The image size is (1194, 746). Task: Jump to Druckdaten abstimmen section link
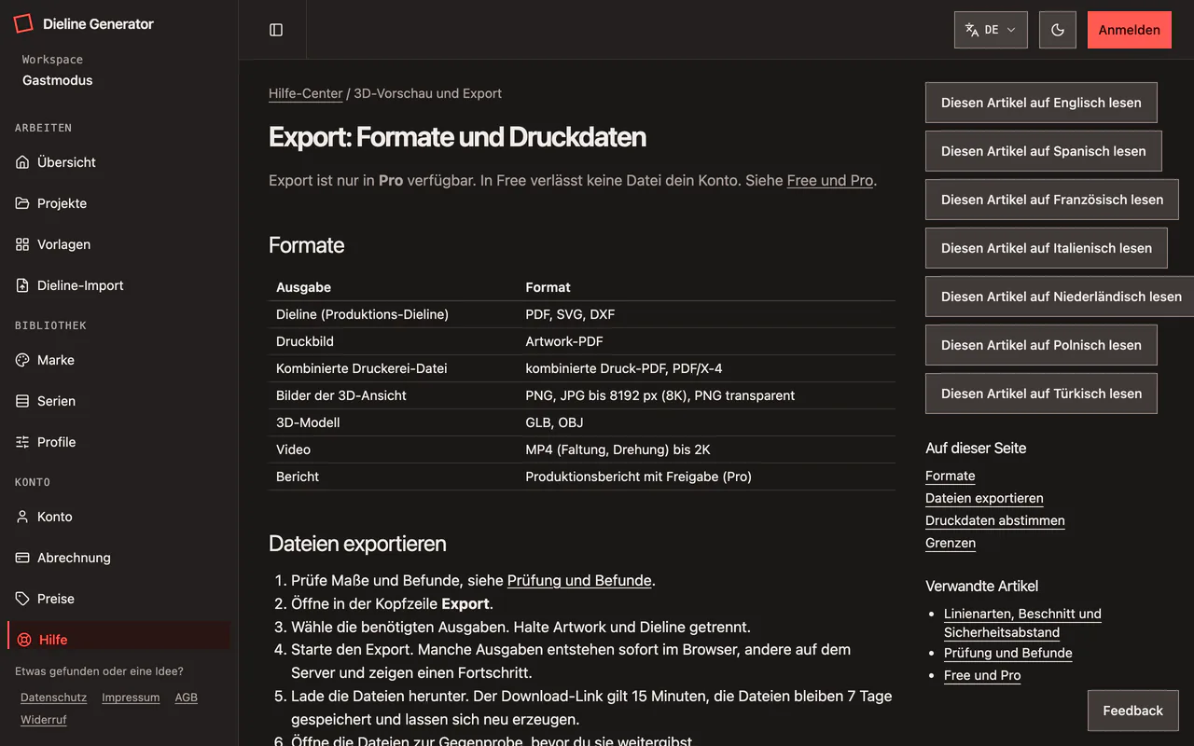(x=994, y=520)
